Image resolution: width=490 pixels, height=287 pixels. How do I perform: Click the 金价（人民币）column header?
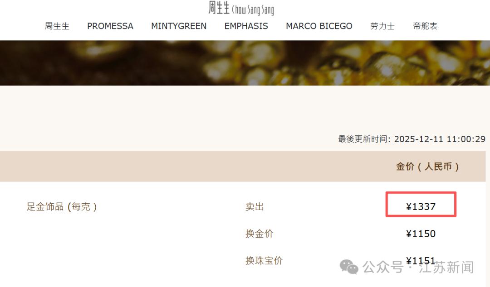427,167
